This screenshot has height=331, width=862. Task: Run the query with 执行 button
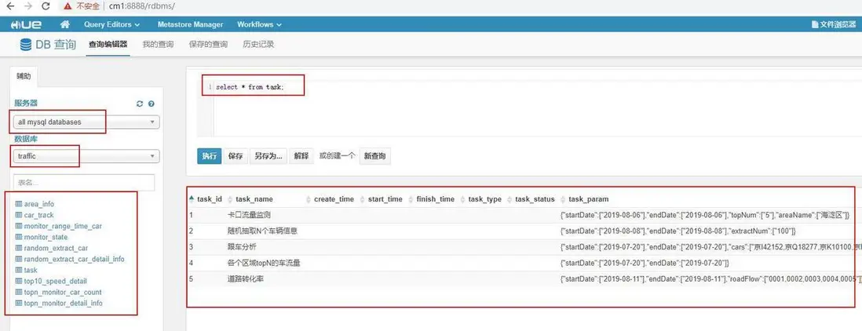(x=209, y=156)
